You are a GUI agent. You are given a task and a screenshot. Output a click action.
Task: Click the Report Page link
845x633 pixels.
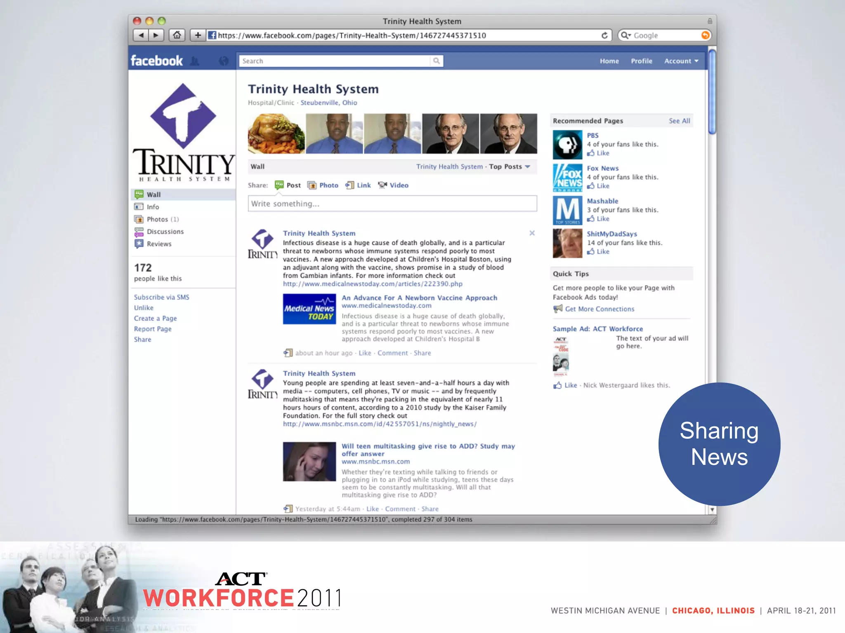pos(153,329)
